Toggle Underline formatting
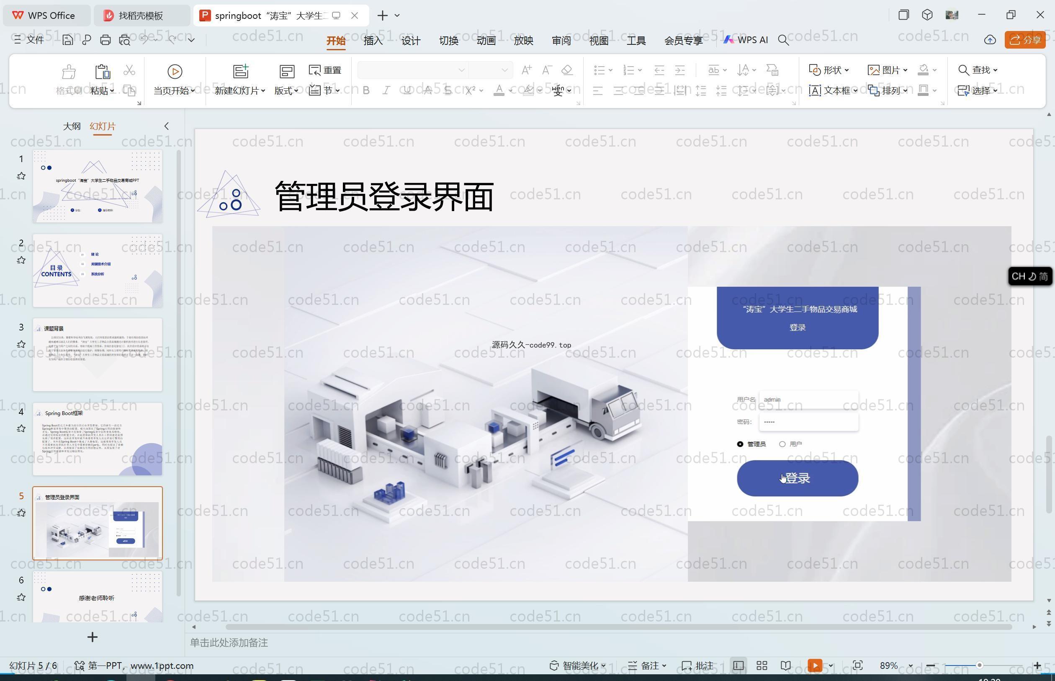 (x=407, y=90)
